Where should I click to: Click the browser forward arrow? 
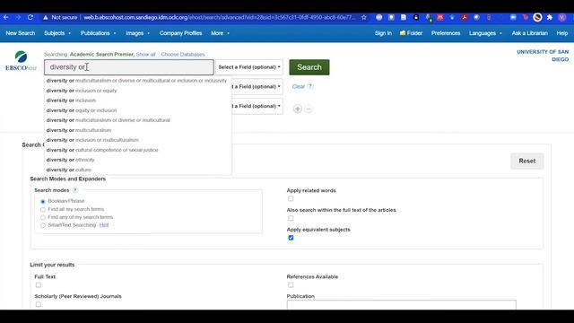[18, 17]
